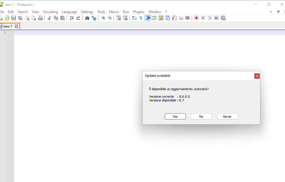Save the current recorded macro icon
This screenshot has width=285, height=182.
[x=223, y=18]
